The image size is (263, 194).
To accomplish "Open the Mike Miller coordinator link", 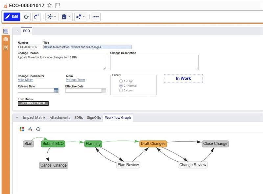I will pos(25,80).
